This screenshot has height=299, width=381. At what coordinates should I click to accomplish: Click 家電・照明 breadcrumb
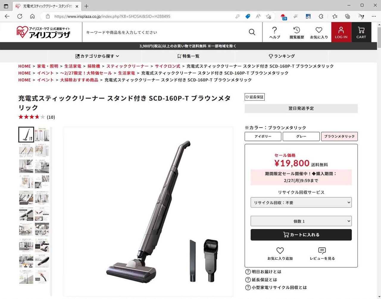point(48,66)
